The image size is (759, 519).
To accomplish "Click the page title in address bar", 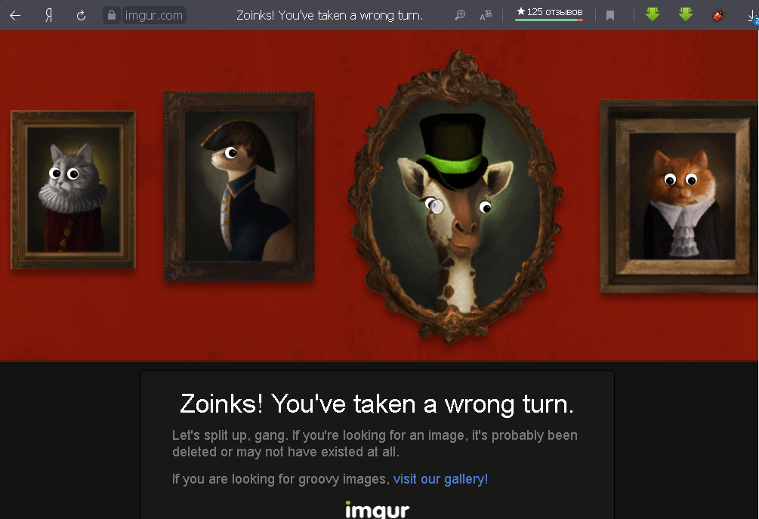I will [x=329, y=16].
